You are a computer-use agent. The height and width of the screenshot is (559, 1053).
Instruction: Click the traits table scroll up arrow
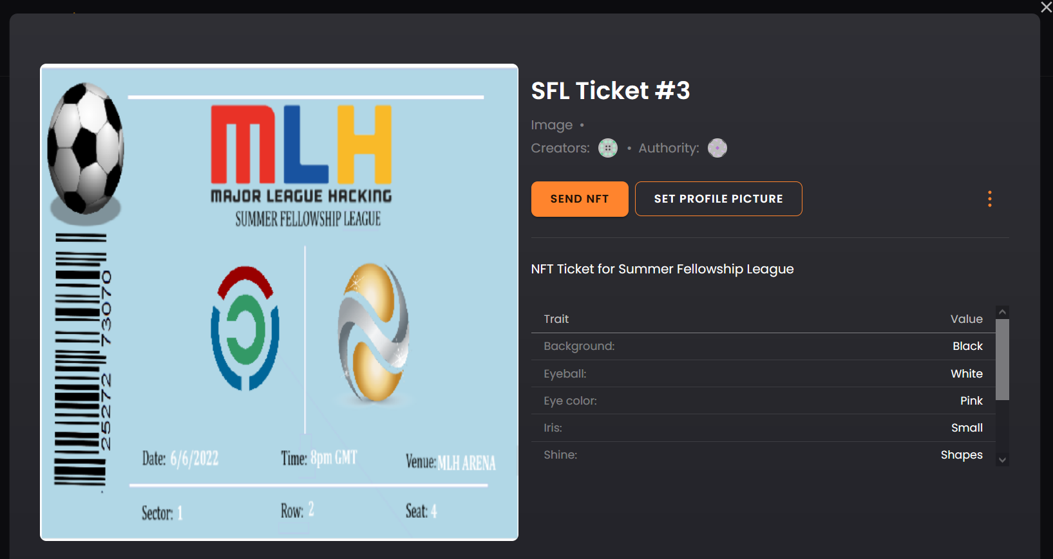[1002, 312]
